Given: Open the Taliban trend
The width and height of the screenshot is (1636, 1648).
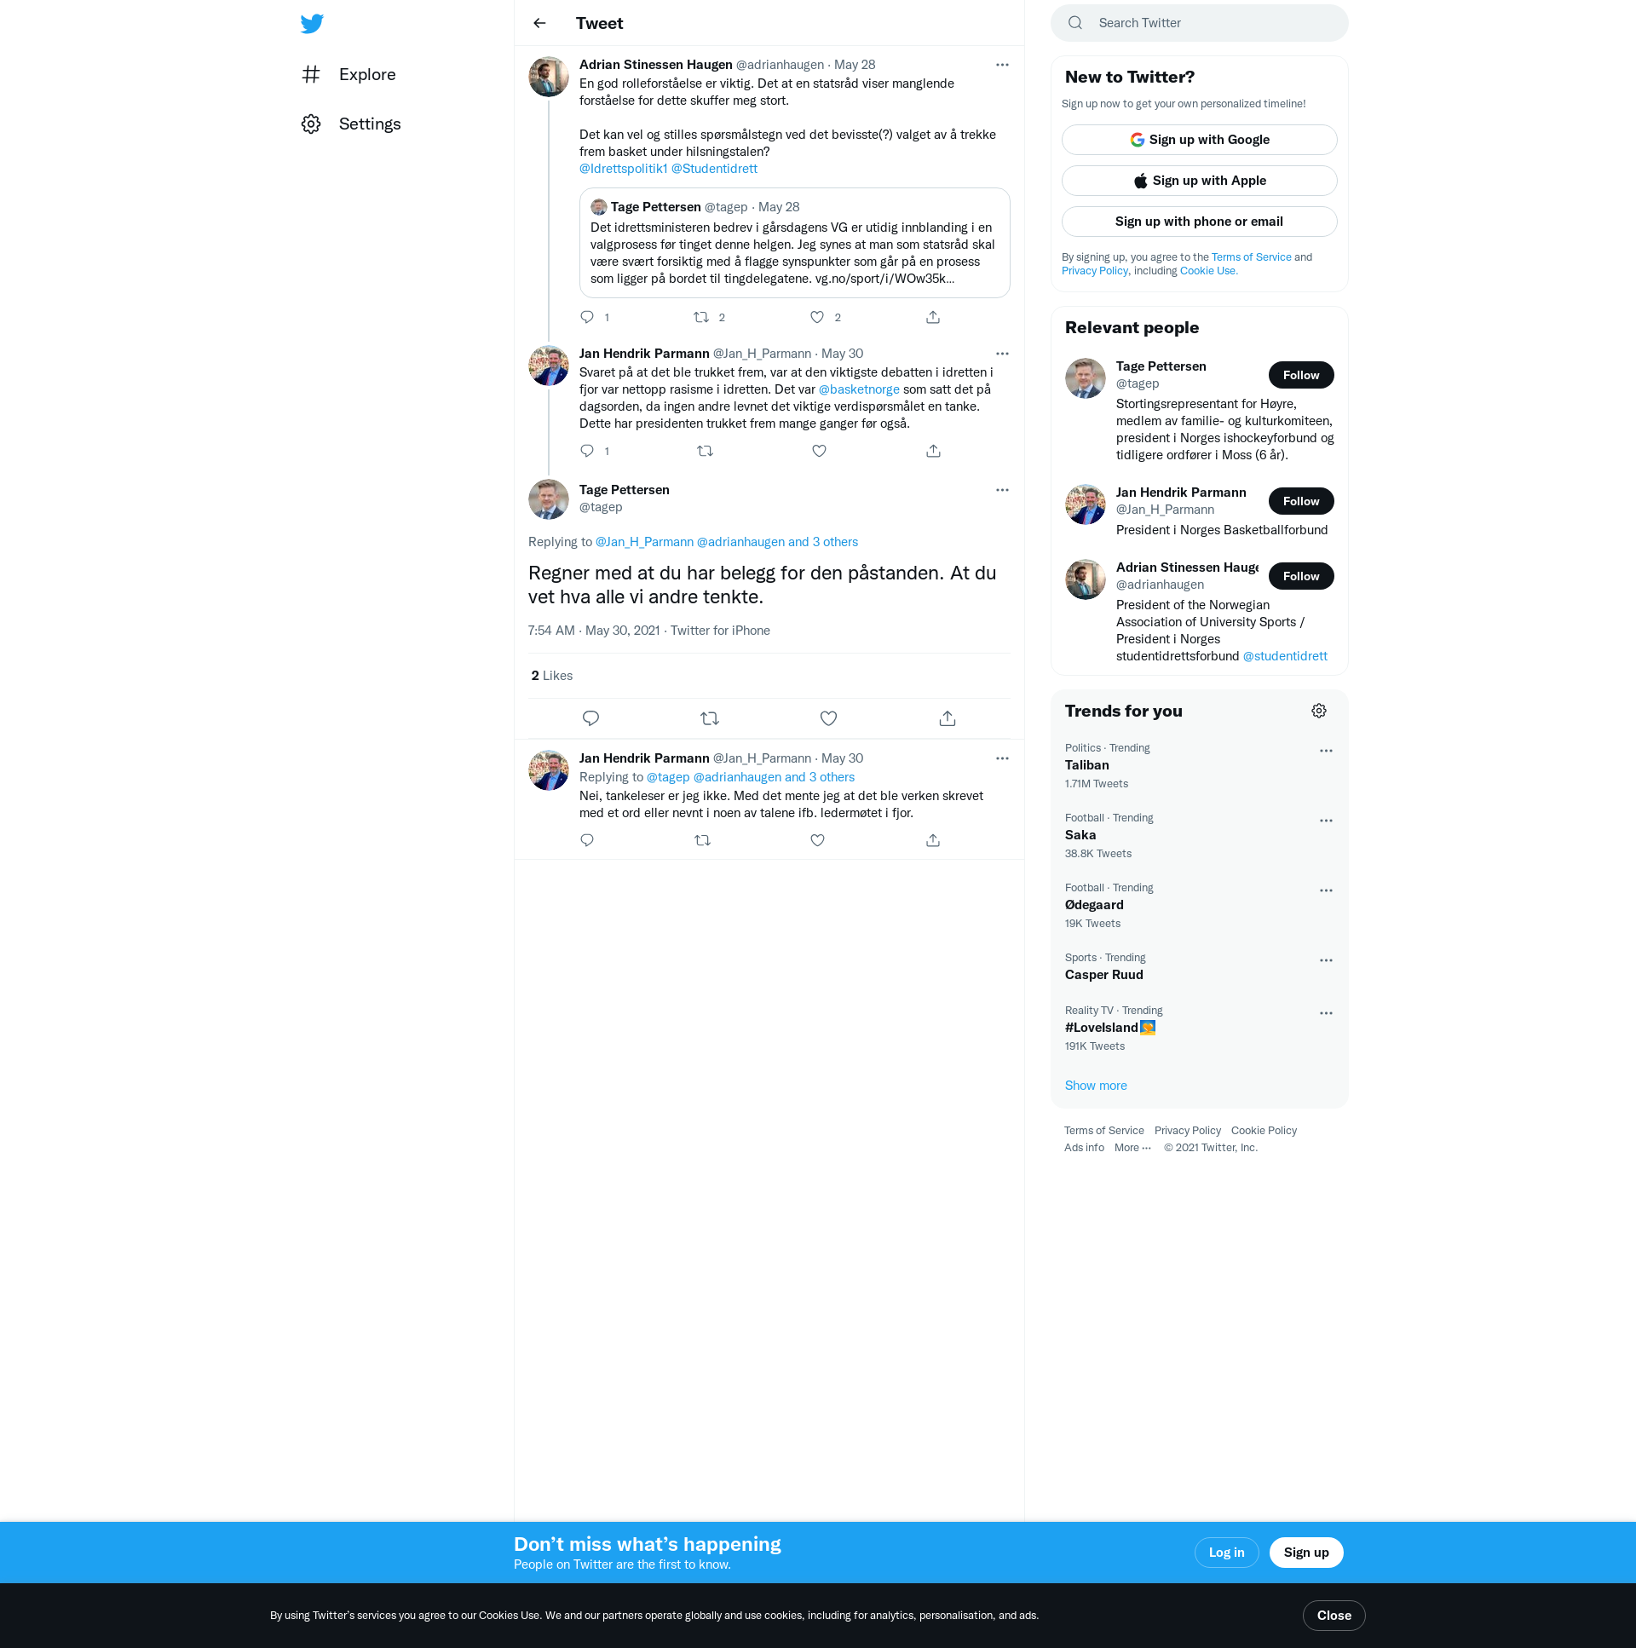Looking at the screenshot, I should tap(1198, 766).
